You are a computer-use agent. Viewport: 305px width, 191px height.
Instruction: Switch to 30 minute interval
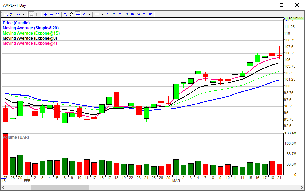(132, 14)
